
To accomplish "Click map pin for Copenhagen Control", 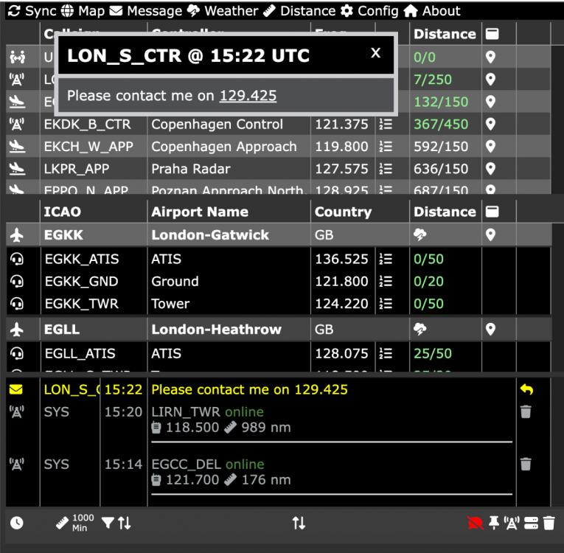I will (x=490, y=125).
